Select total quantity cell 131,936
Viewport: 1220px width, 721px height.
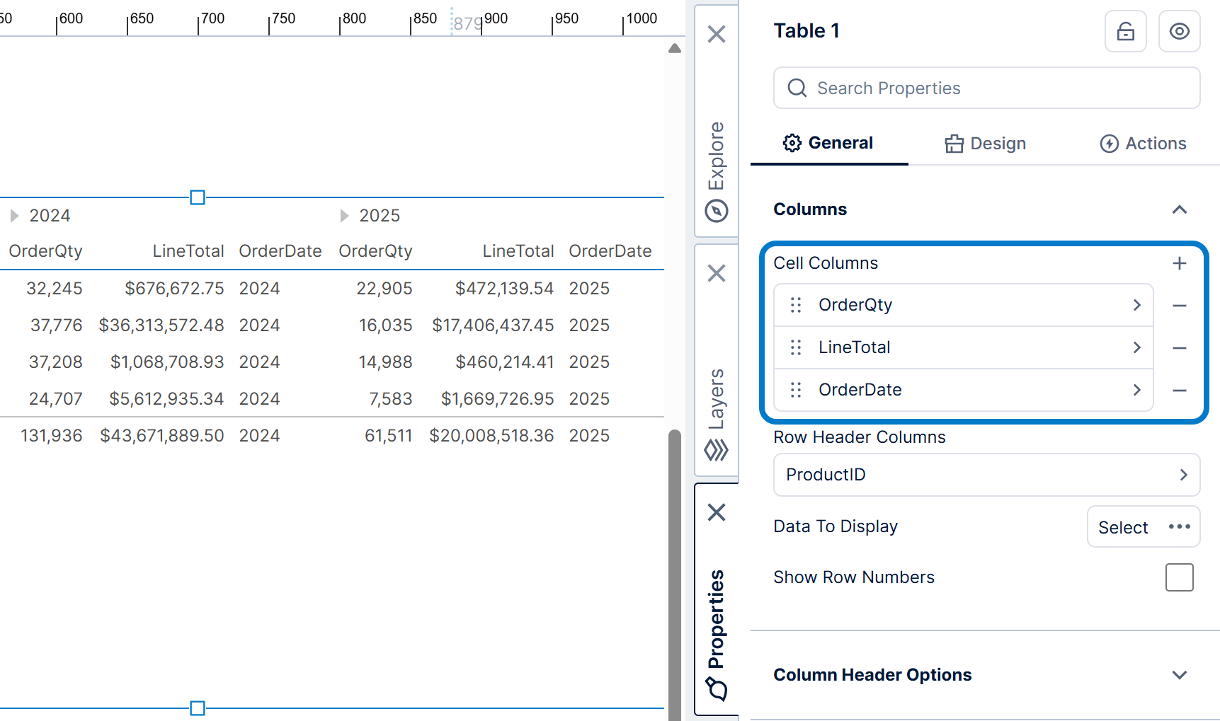[x=52, y=436]
